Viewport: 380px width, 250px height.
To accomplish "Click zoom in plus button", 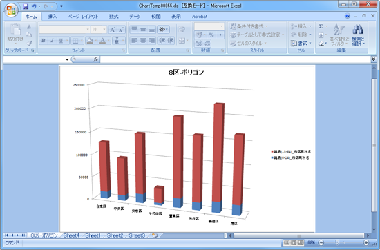I will point(366,242).
